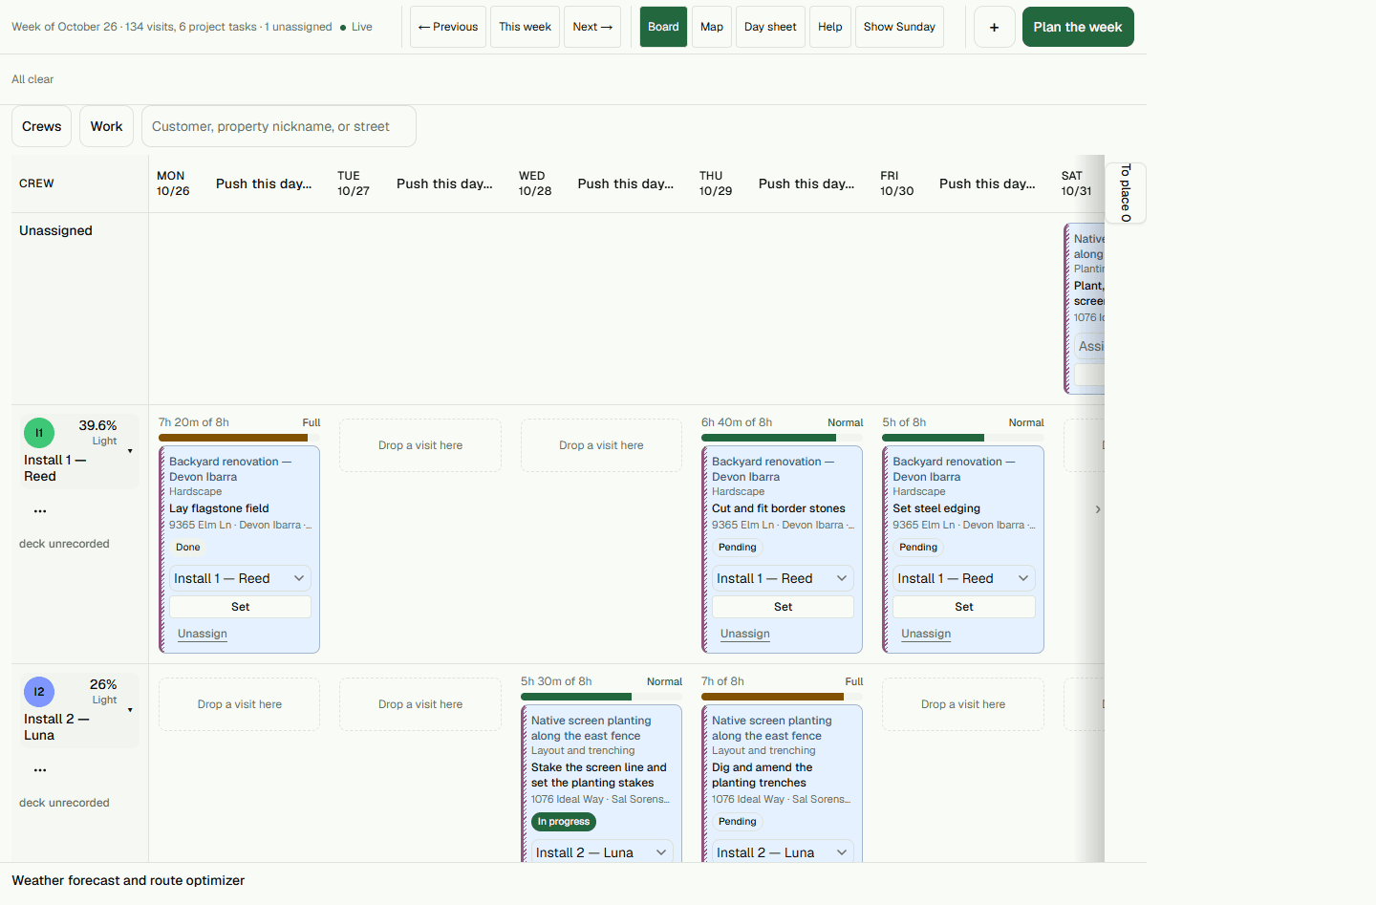1376x905 pixels.
Task: Click the right chevron arrow in Install 1 row
Action: pos(1098,509)
